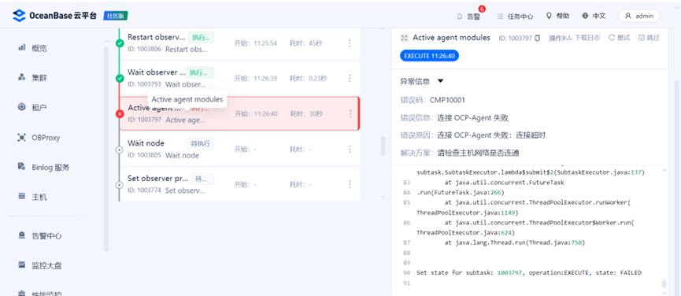Image resolution: width=681 pixels, height=296 pixels.
Task: Expand the log panel with fullscreen icon
Action: pos(404,38)
